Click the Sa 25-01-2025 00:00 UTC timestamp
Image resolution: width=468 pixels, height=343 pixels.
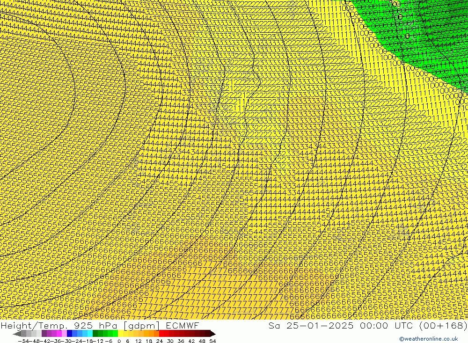click(341, 325)
